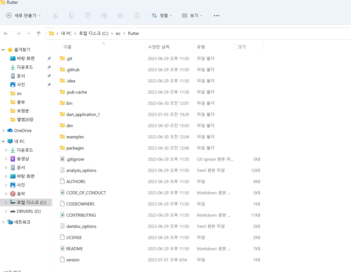Expand the OneDrive tree node
The image size is (351, 272).
click(3, 130)
